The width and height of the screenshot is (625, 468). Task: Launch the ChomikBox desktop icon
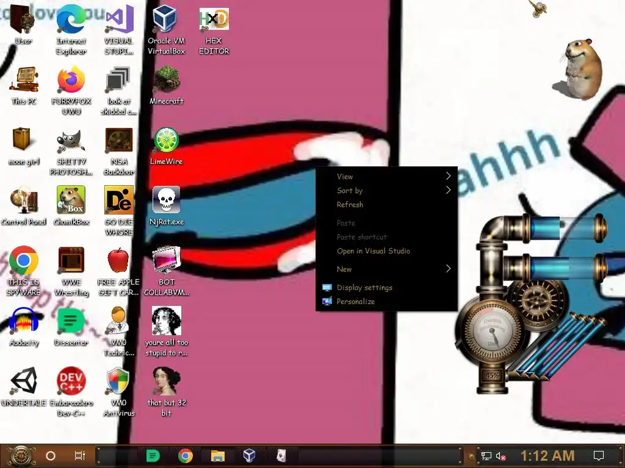[71, 206]
